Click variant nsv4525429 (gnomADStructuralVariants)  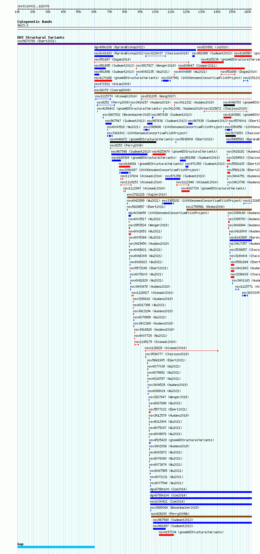click(x=181, y=440)
